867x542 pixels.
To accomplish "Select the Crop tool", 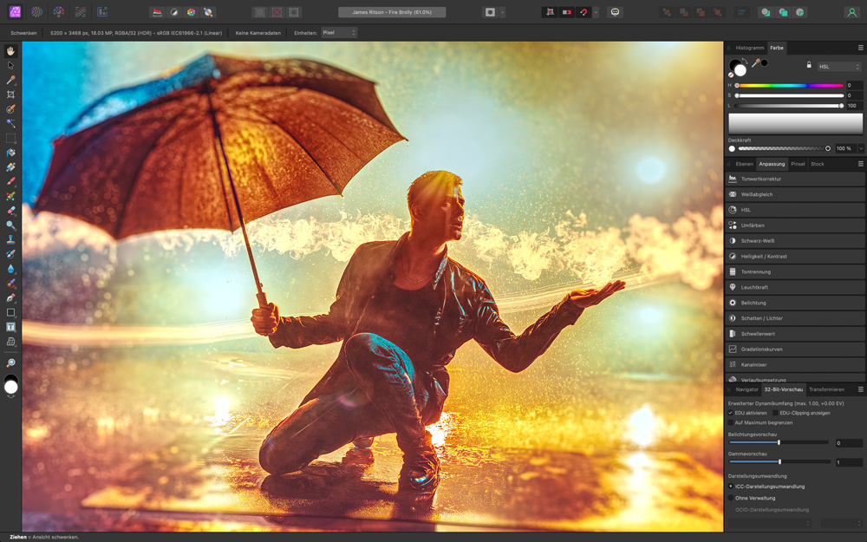I will tap(10, 95).
